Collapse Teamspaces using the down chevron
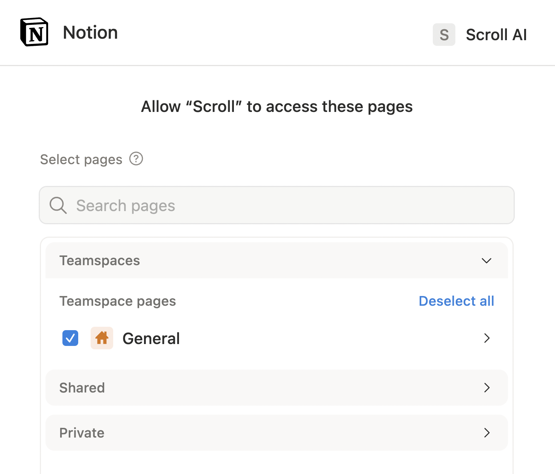The height and width of the screenshot is (474, 555). [x=487, y=261]
